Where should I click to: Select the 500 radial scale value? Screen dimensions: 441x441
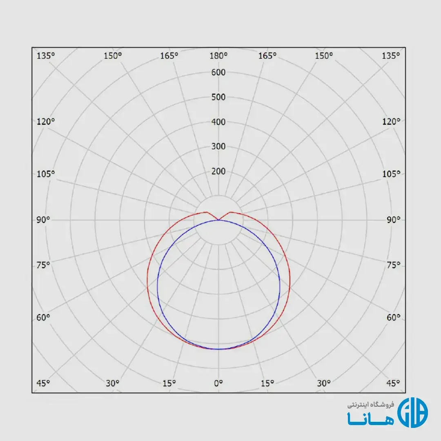coord(218,97)
